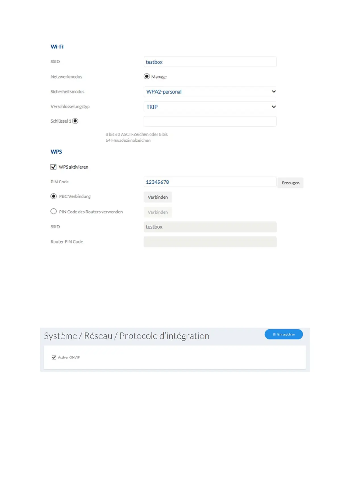
Task: Select the PBC Verbindung radio option
Action: [53, 196]
